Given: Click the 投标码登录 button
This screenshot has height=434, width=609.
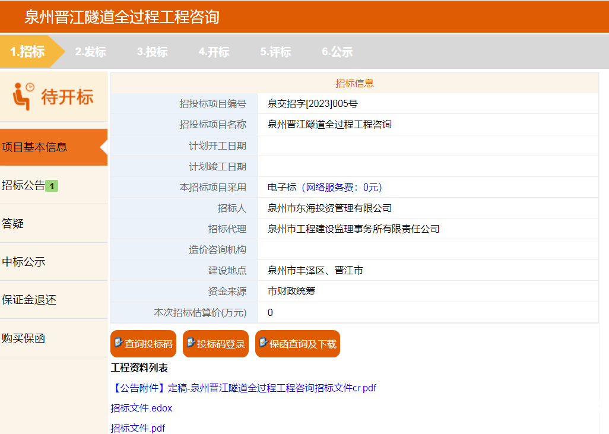Looking at the screenshot, I should [215, 344].
